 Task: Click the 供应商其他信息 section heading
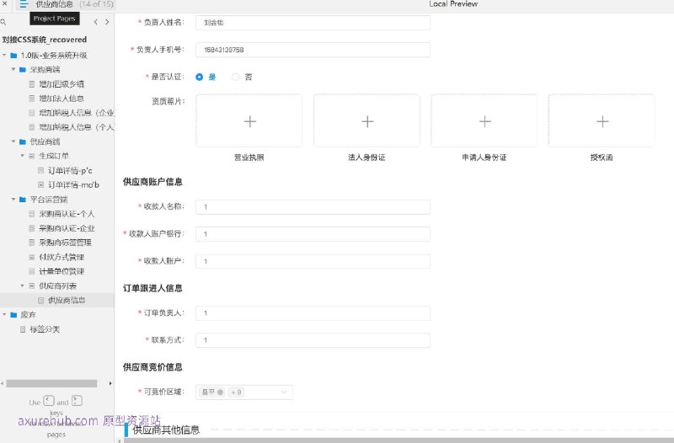coord(166,430)
